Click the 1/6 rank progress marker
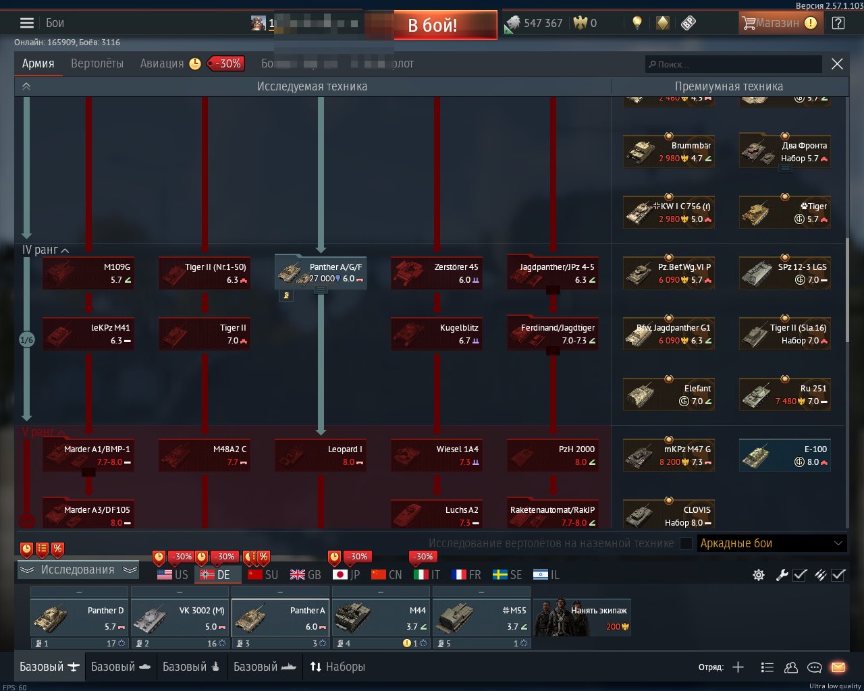The height and width of the screenshot is (691, 864). tap(26, 340)
